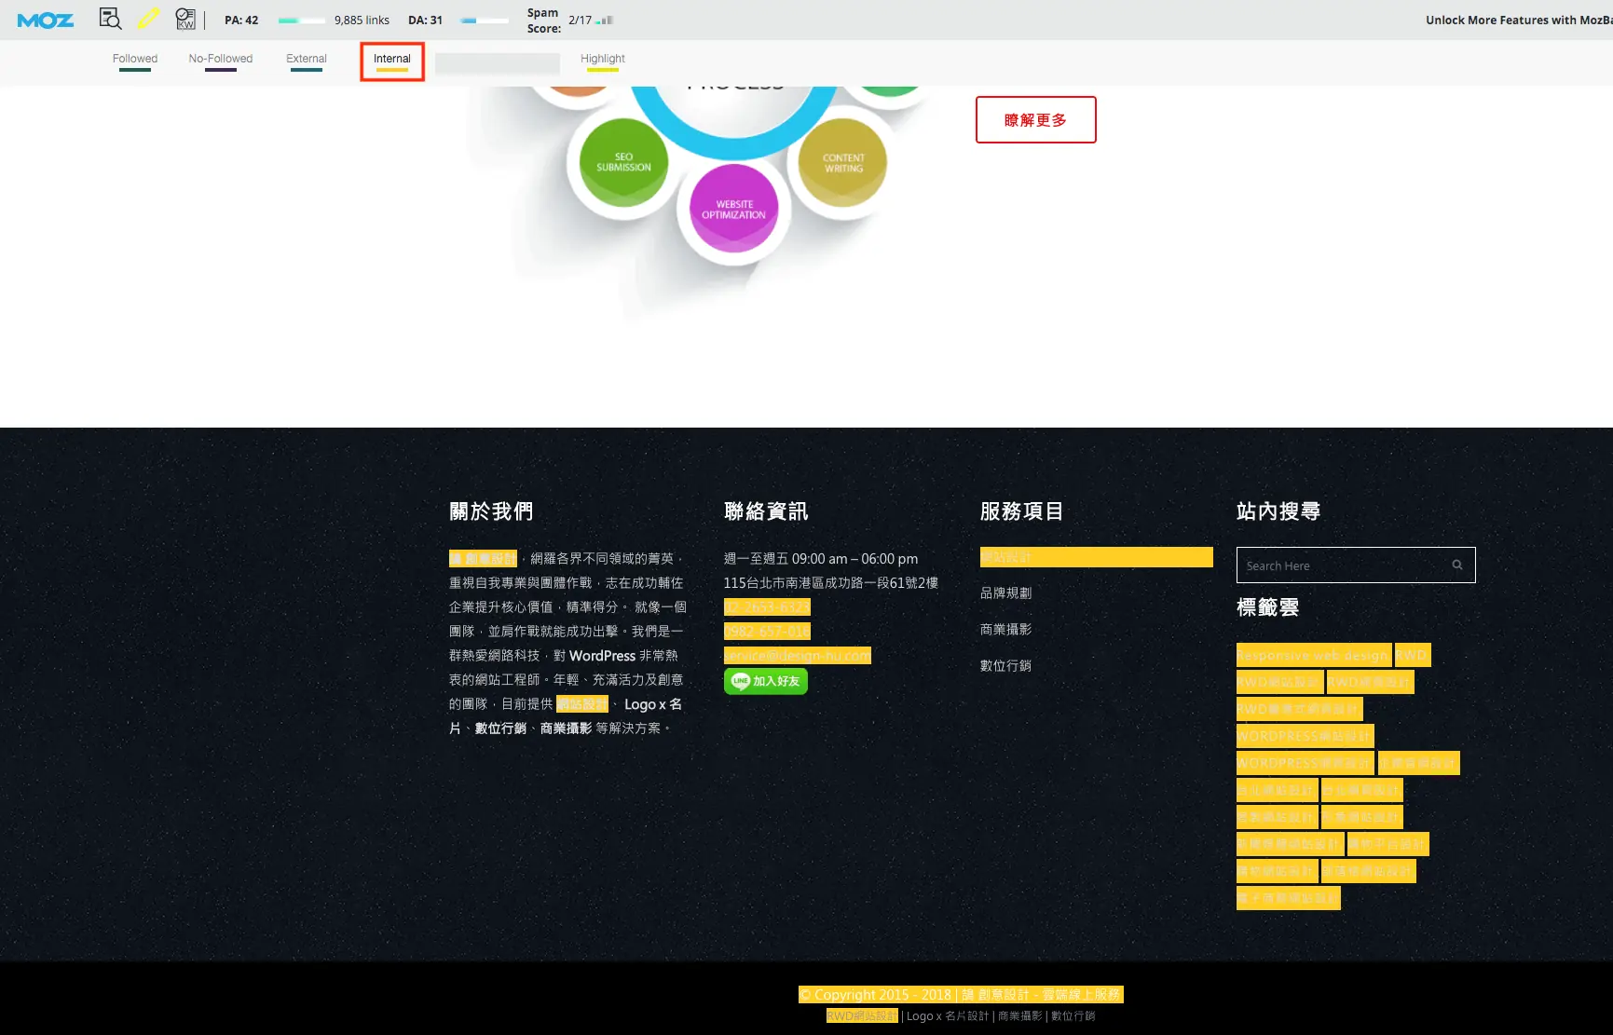This screenshot has height=1035, width=1613.
Task: Click the Content Writing circle
Action: coord(842,162)
